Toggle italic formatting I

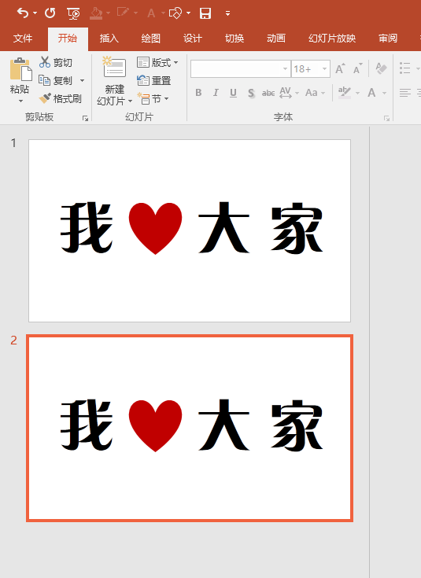pyautogui.click(x=216, y=93)
